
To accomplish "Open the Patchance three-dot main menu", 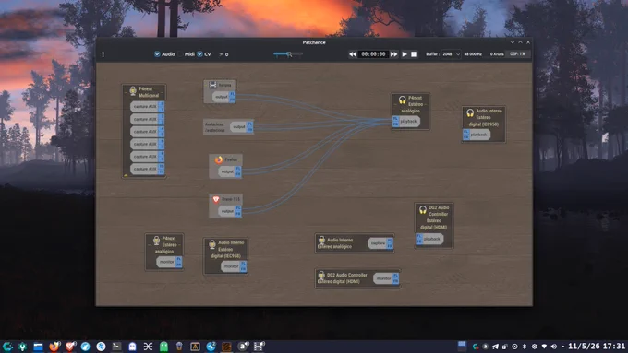I will point(103,54).
